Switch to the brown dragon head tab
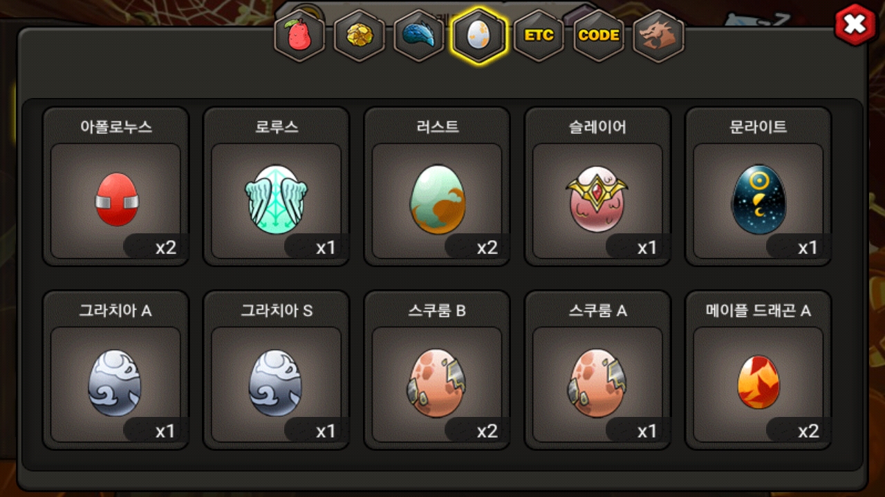This screenshot has width=885, height=497. (658, 35)
